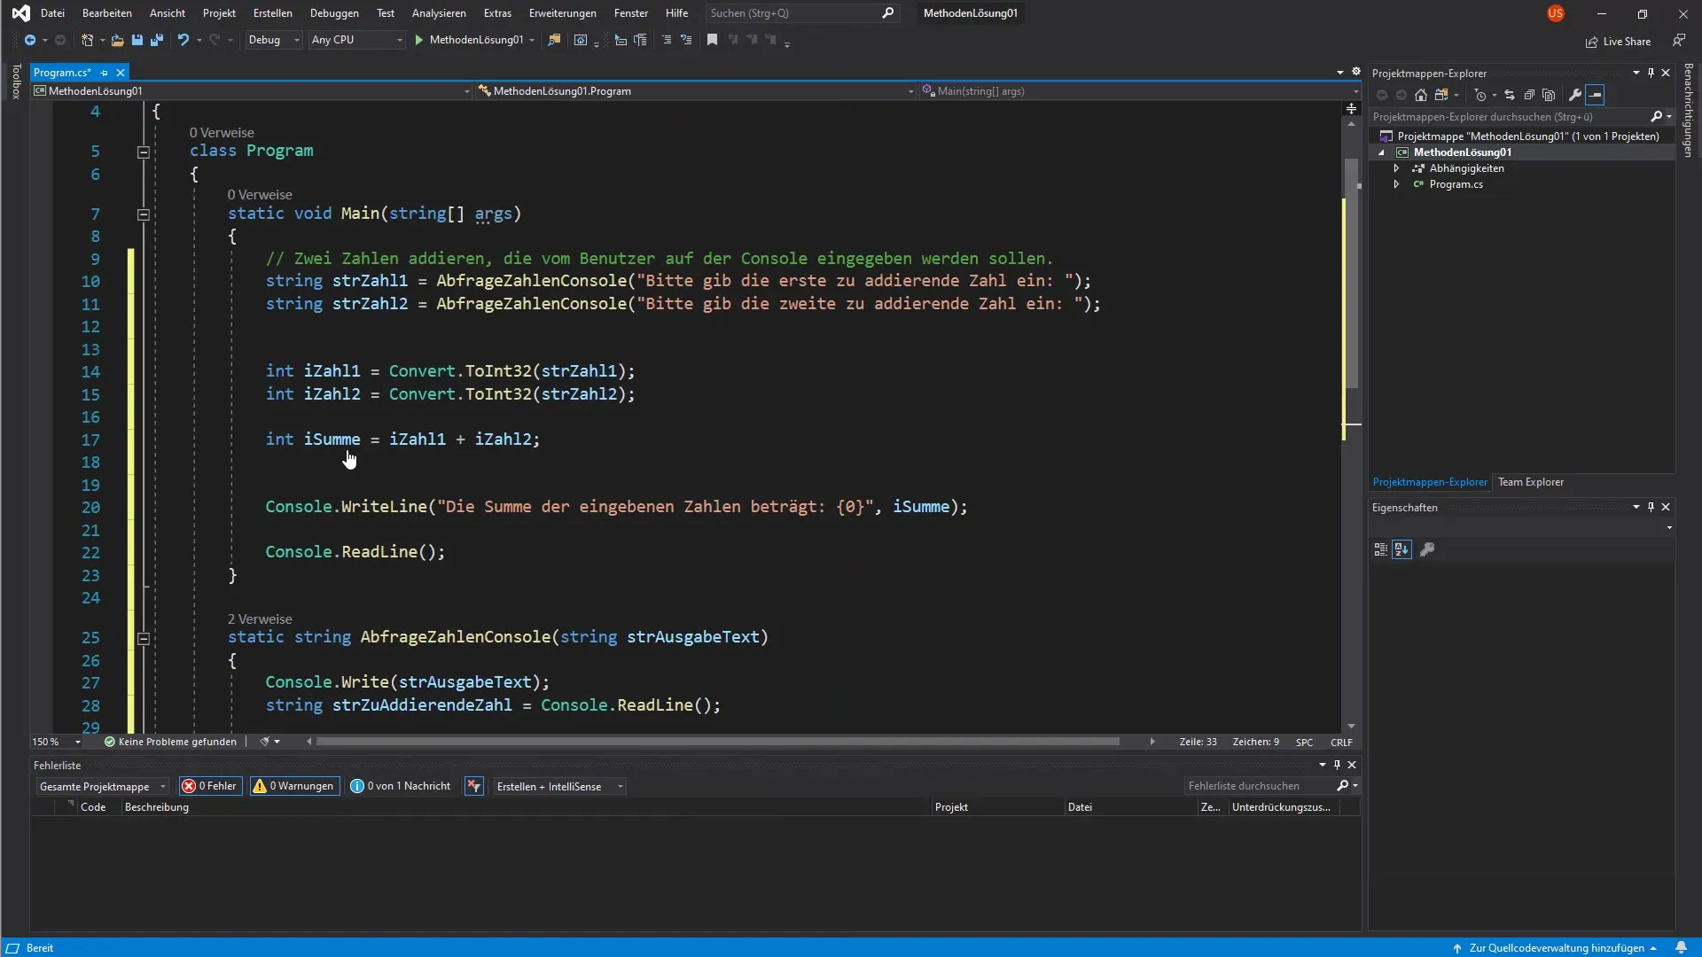Expand the Program.cs tree node
1702x957 pixels.
(x=1396, y=184)
